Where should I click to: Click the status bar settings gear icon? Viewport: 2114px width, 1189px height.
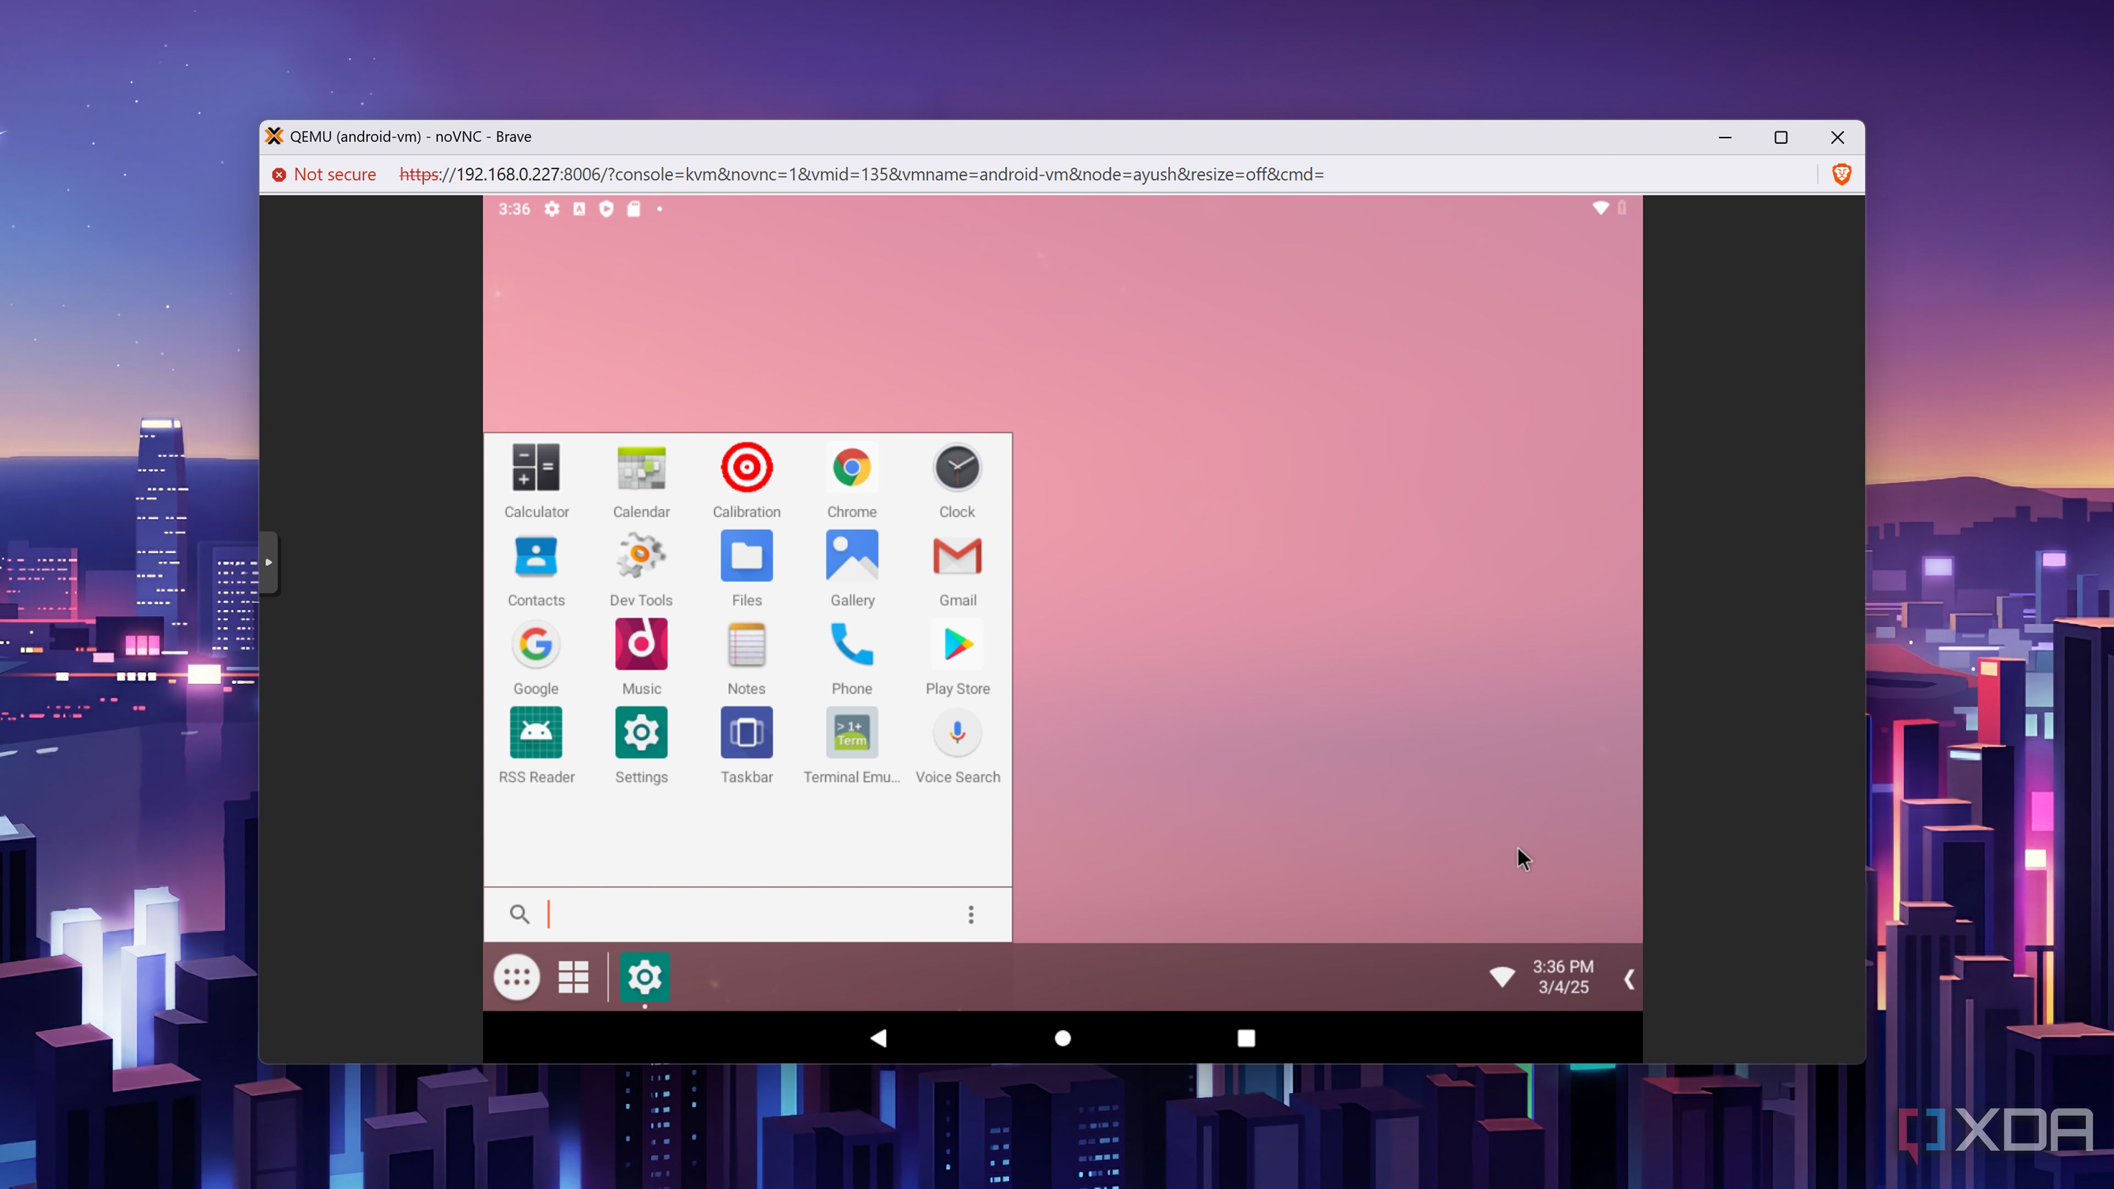pos(552,209)
